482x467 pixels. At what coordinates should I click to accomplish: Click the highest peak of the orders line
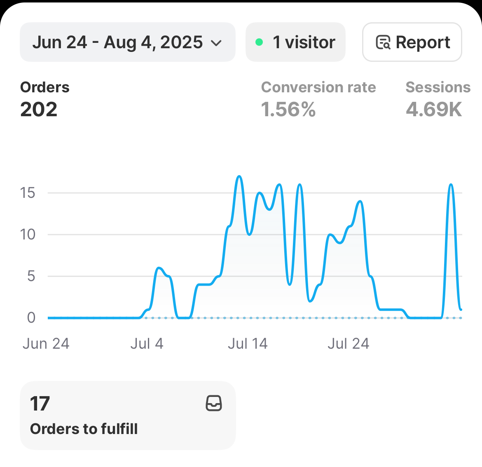click(239, 177)
